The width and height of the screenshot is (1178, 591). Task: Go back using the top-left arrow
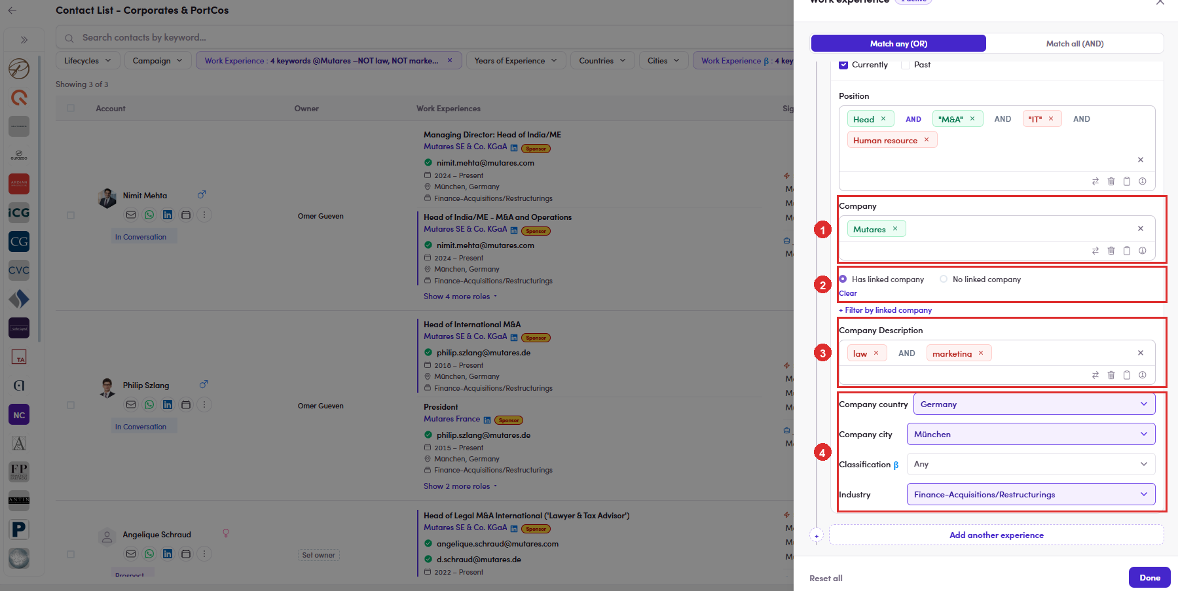point(12,10)
